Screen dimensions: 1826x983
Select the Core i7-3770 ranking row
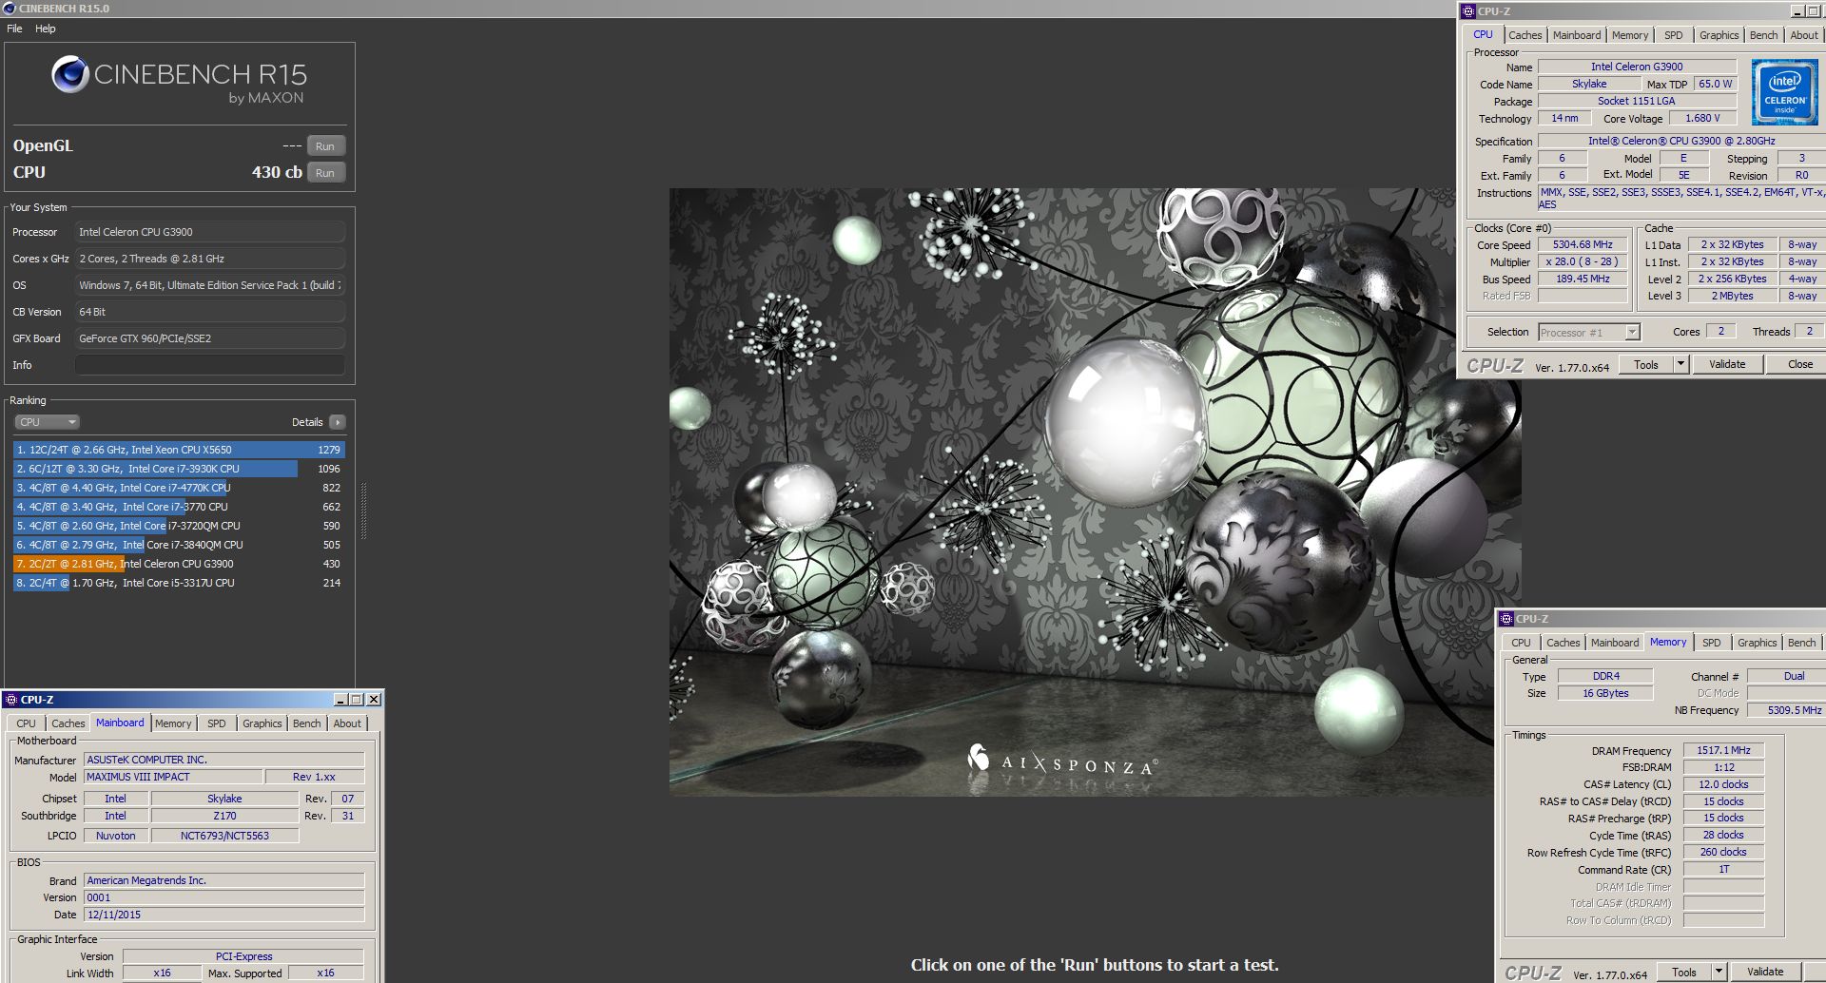179,507
